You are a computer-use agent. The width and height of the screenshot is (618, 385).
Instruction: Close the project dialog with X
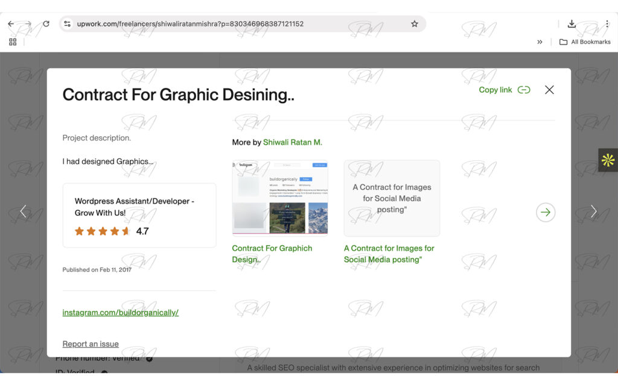click(x=549, y=90)
